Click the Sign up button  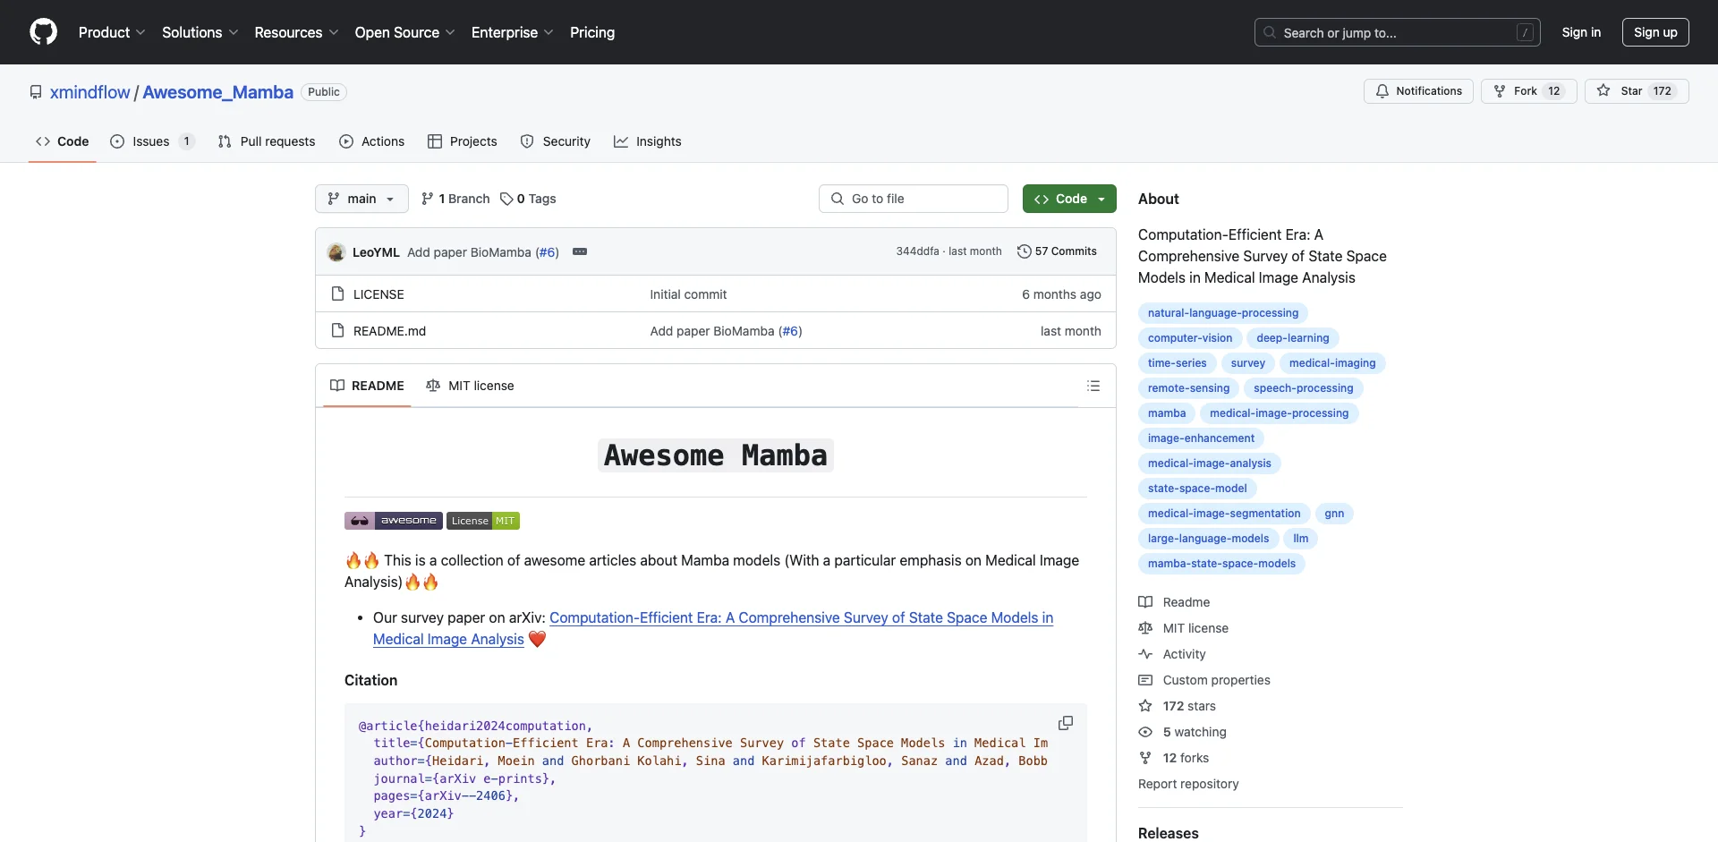pos(1655,32)
